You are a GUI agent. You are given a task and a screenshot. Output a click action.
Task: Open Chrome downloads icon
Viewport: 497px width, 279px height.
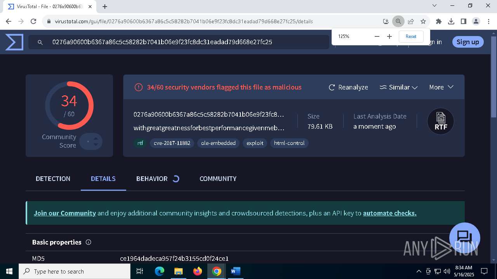pyautogui.click(x=451, y=21)
